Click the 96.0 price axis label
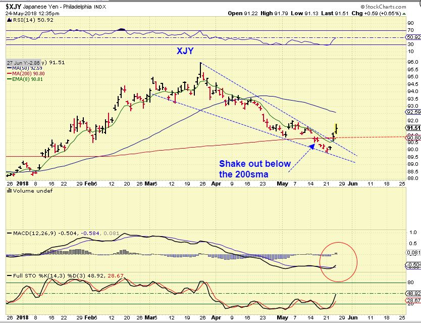The image size is (421, 323). point(412,62)
